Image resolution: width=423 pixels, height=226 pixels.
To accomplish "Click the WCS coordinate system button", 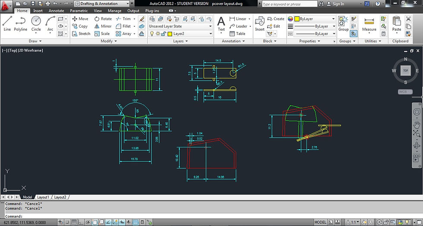I will pyautogui.click(x=405, y=92).
